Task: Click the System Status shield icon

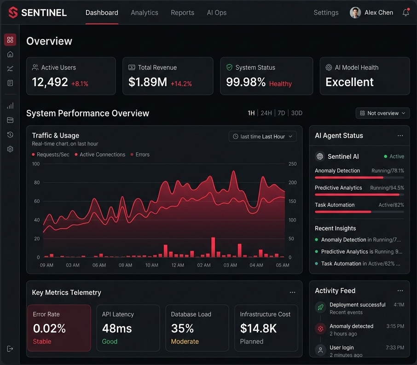Action: 229,67
